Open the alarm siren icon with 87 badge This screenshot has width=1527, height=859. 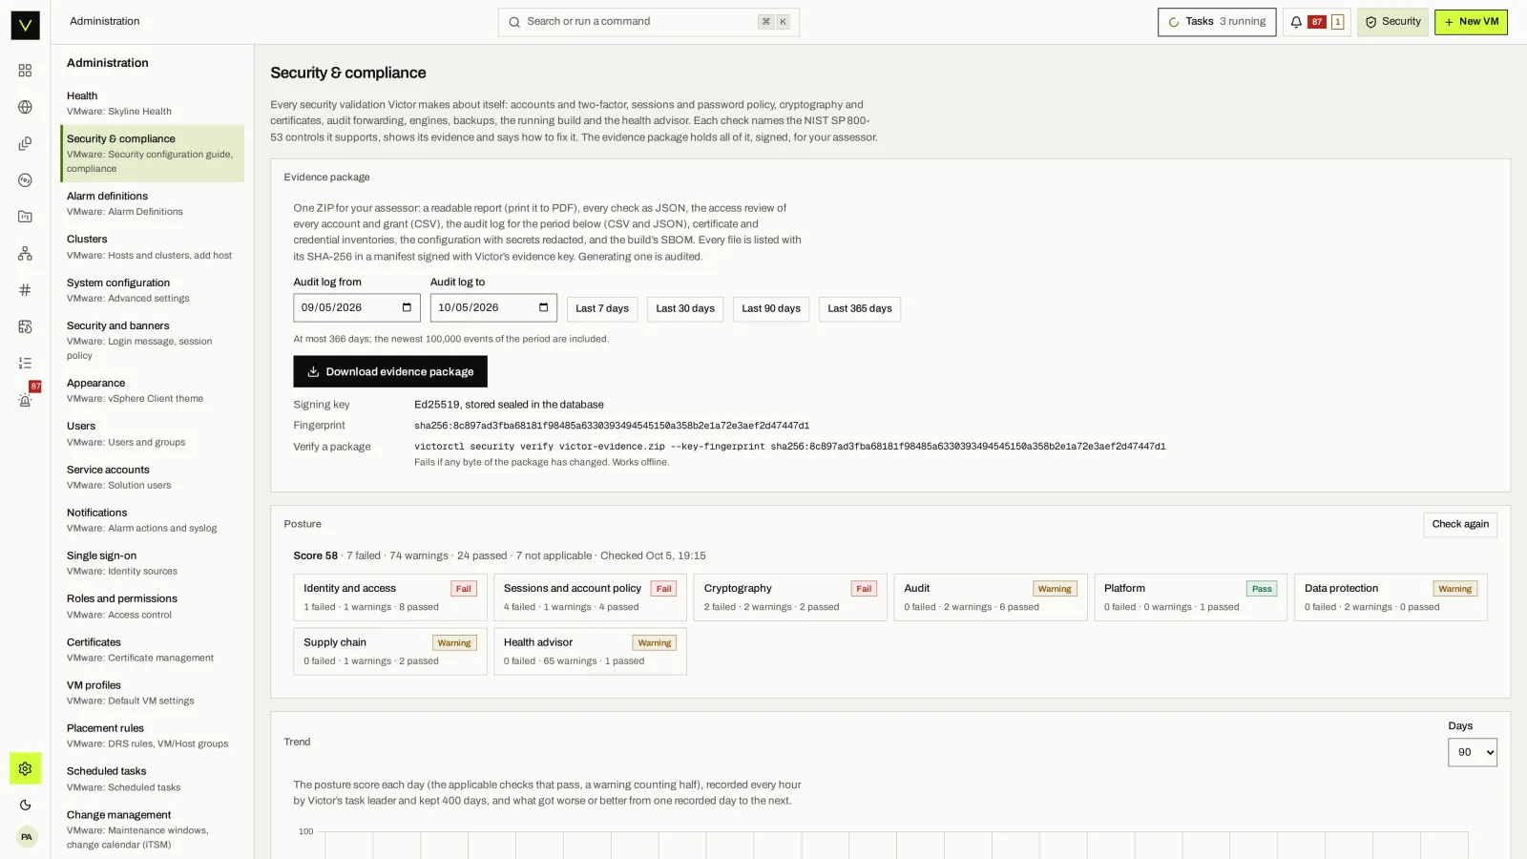point(25,400)
